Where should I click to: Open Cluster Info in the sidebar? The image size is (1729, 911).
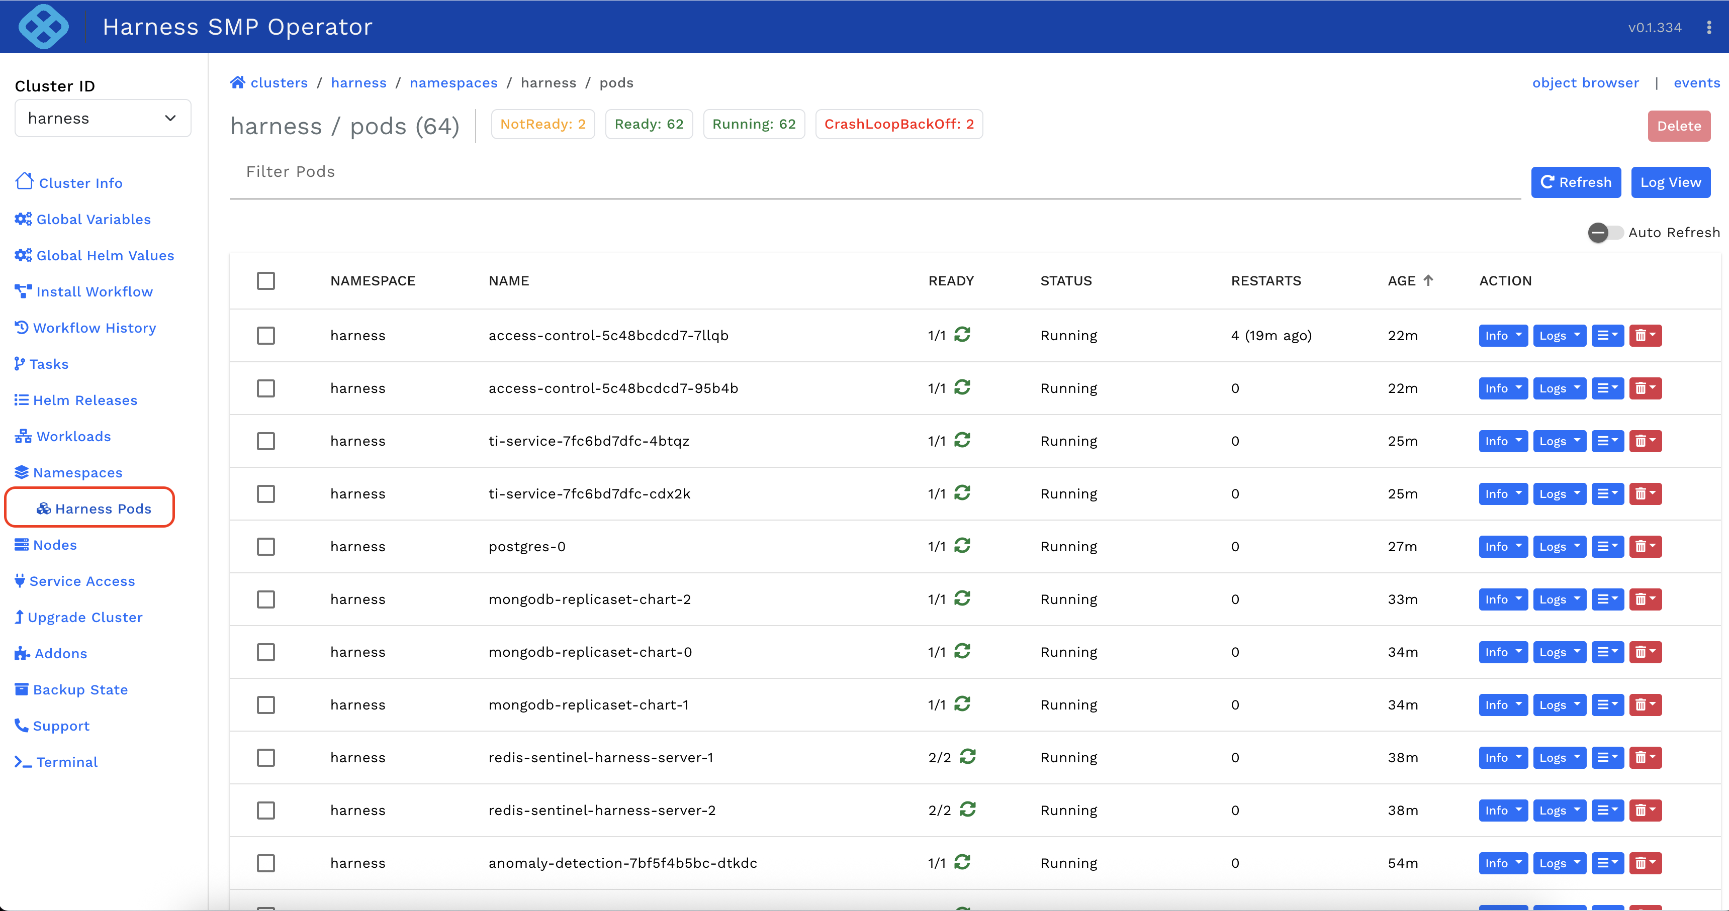coord(69,182)
